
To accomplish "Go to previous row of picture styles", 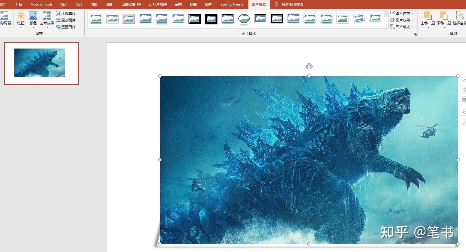I will click(x=386, y=14).
